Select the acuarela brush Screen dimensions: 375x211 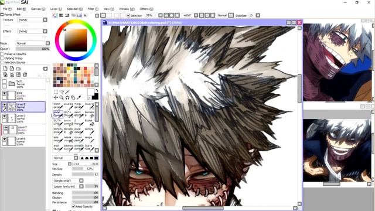coord(69,106)
